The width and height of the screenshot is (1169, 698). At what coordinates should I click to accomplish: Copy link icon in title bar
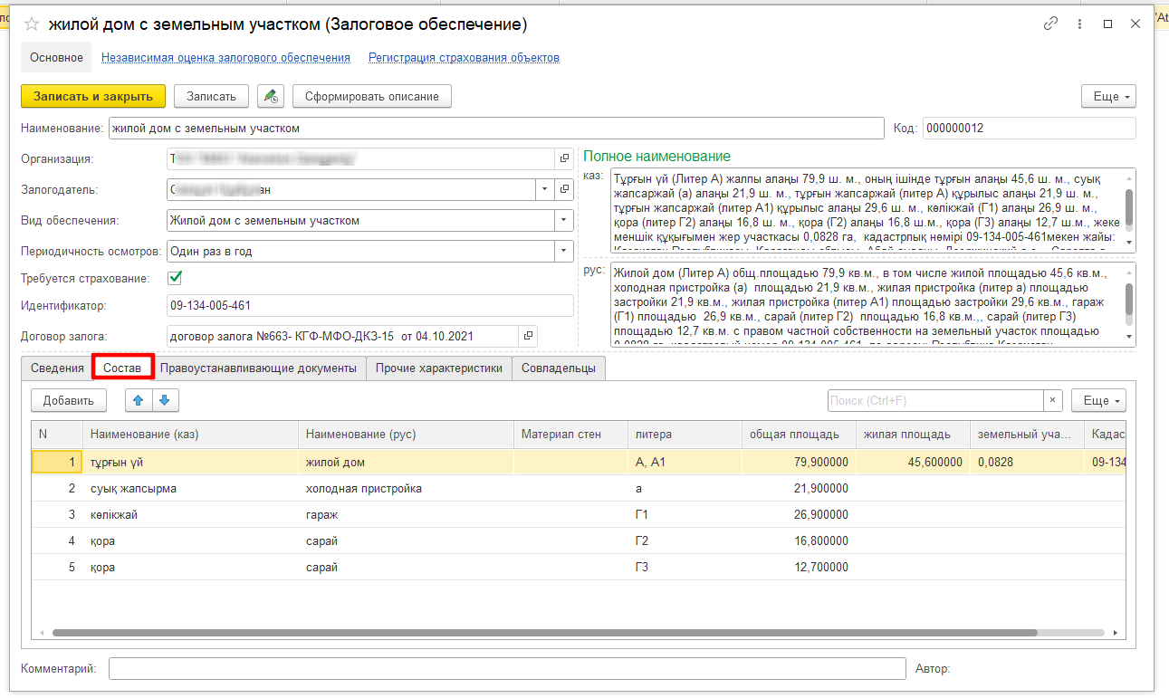tap(1051, 24)
